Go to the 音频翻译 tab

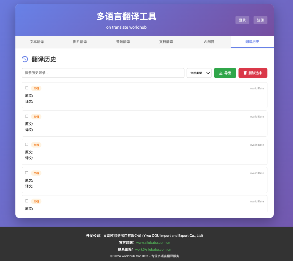pyautogui.click(x=123, y=42)
